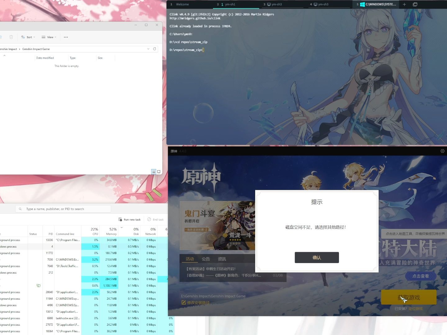This screenshot has width=447, height=335.
Task: Click the monitor icon on terminal tab 4
Action: click(315, 4)
